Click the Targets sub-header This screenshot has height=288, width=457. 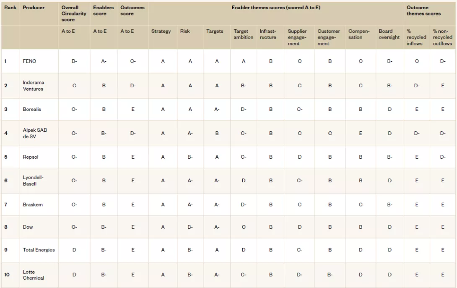pyautogui.click(x=215, y=31)
